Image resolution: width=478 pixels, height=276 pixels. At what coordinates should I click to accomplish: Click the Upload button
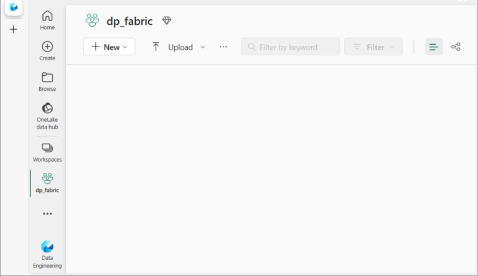172,47
